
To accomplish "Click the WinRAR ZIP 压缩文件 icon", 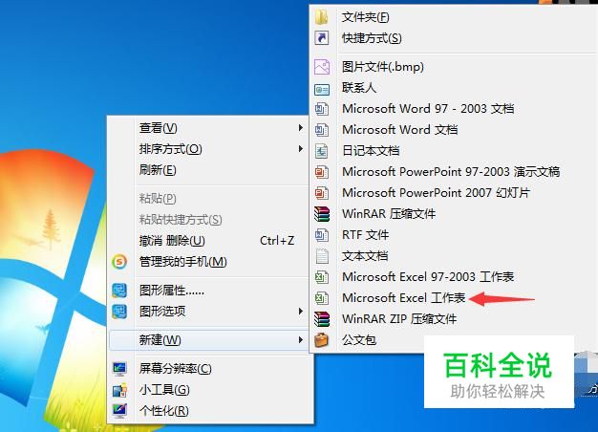I will pyautogui.click(x=322, y=319).
